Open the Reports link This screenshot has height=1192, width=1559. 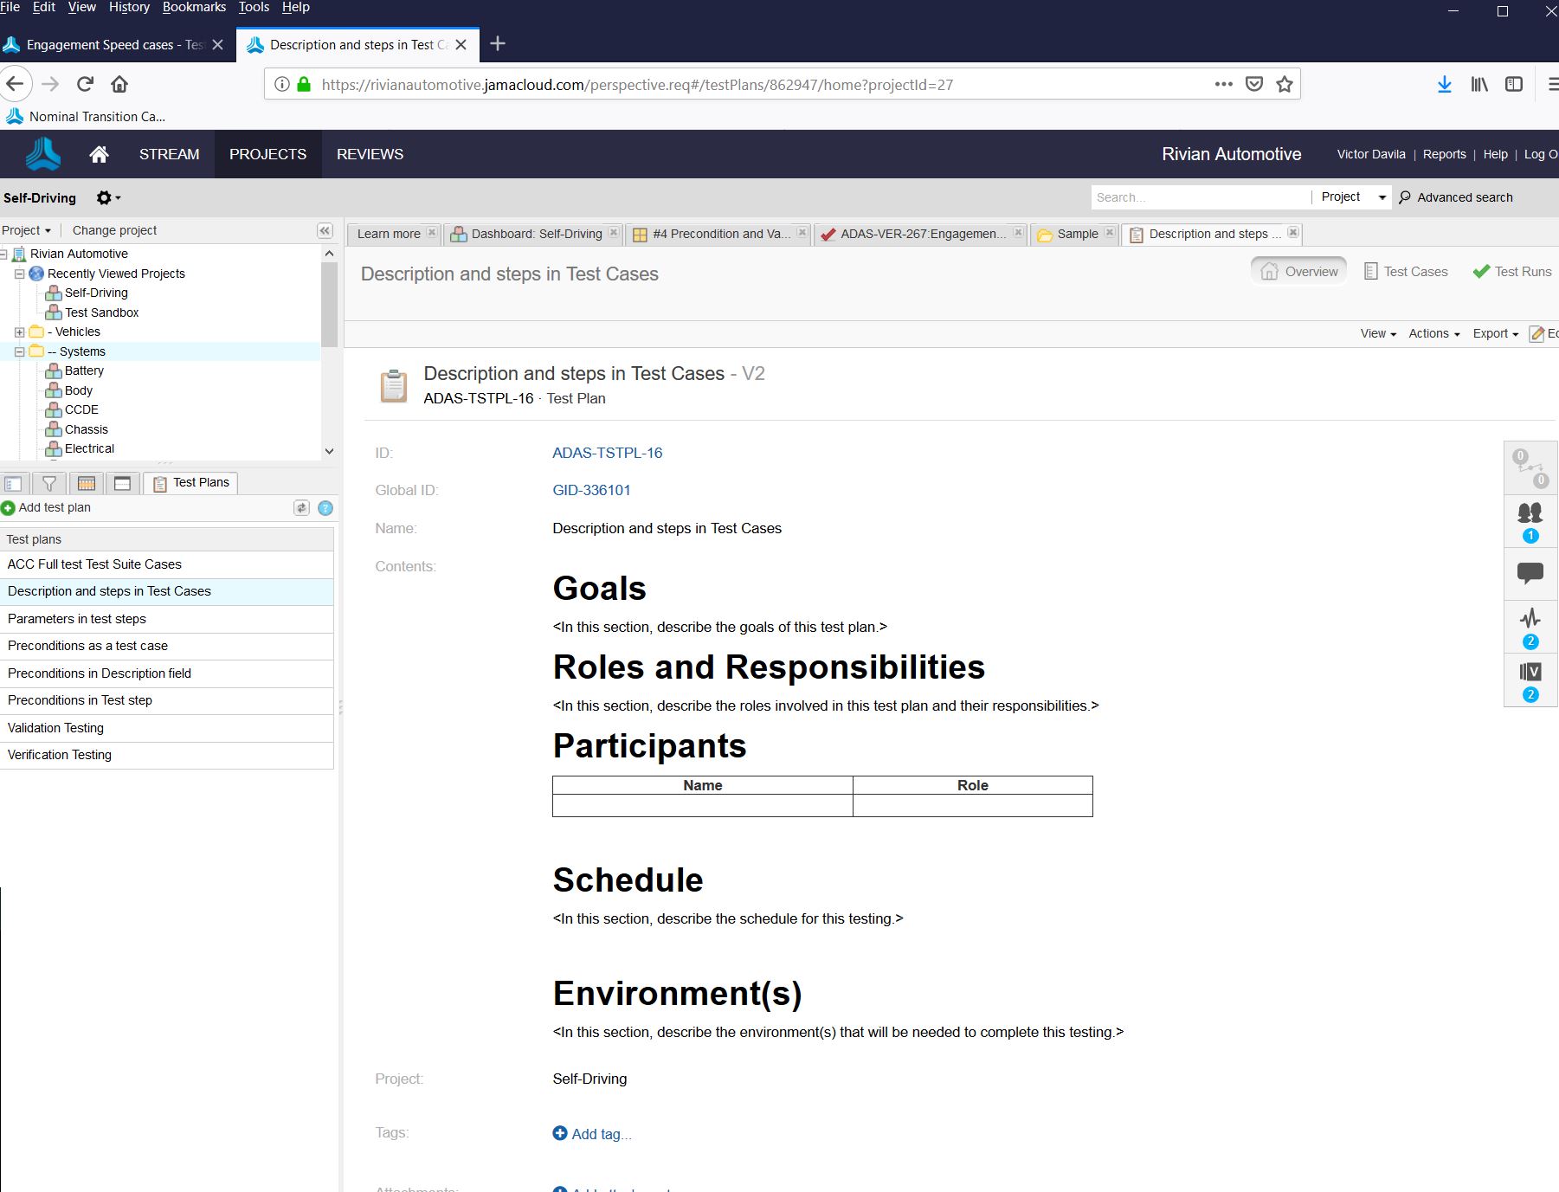[1445, 154]
